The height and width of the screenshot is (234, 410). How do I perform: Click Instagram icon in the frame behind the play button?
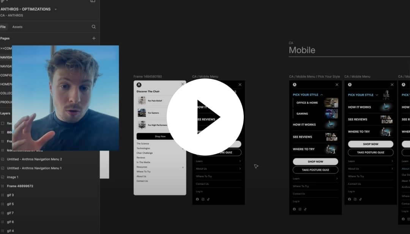[203, 199]
